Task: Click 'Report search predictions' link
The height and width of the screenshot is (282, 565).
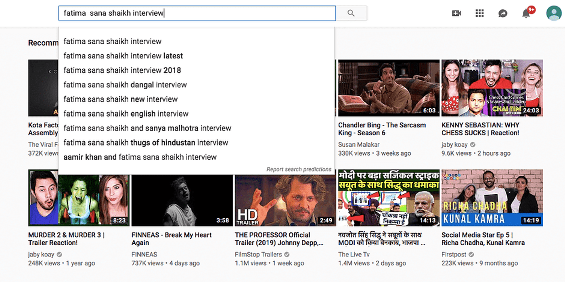Action: click(299, 170)
